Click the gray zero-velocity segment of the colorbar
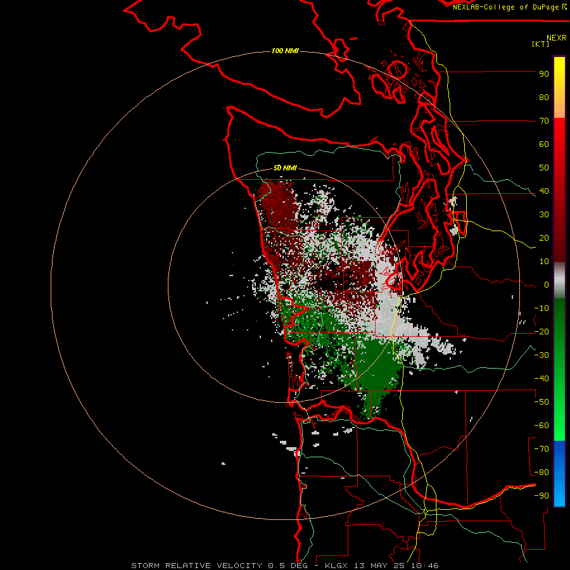570x570 pixels. (559, 281)
